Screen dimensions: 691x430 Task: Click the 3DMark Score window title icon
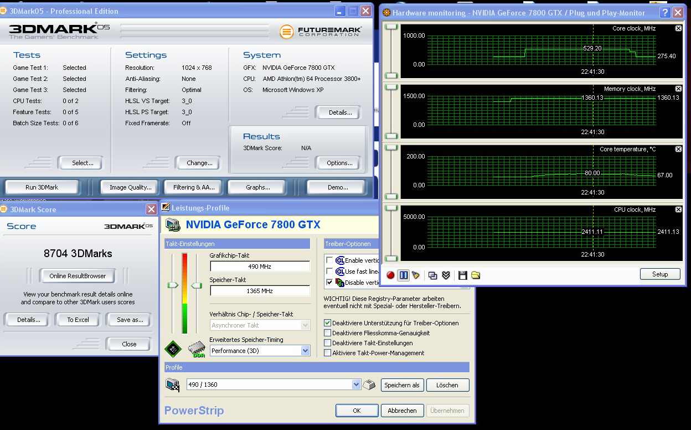click(4, 209)
